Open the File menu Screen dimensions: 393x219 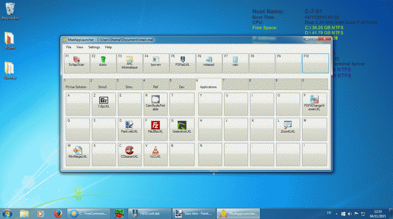tap(69, 47)
